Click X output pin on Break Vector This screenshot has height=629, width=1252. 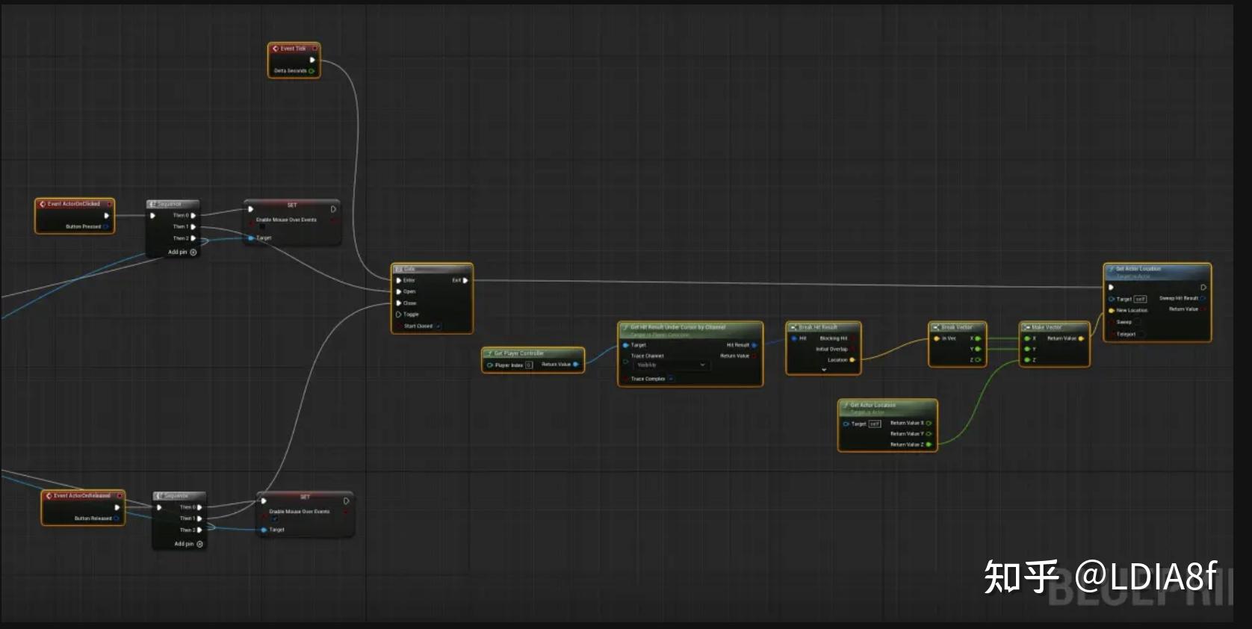coord(978,338)
